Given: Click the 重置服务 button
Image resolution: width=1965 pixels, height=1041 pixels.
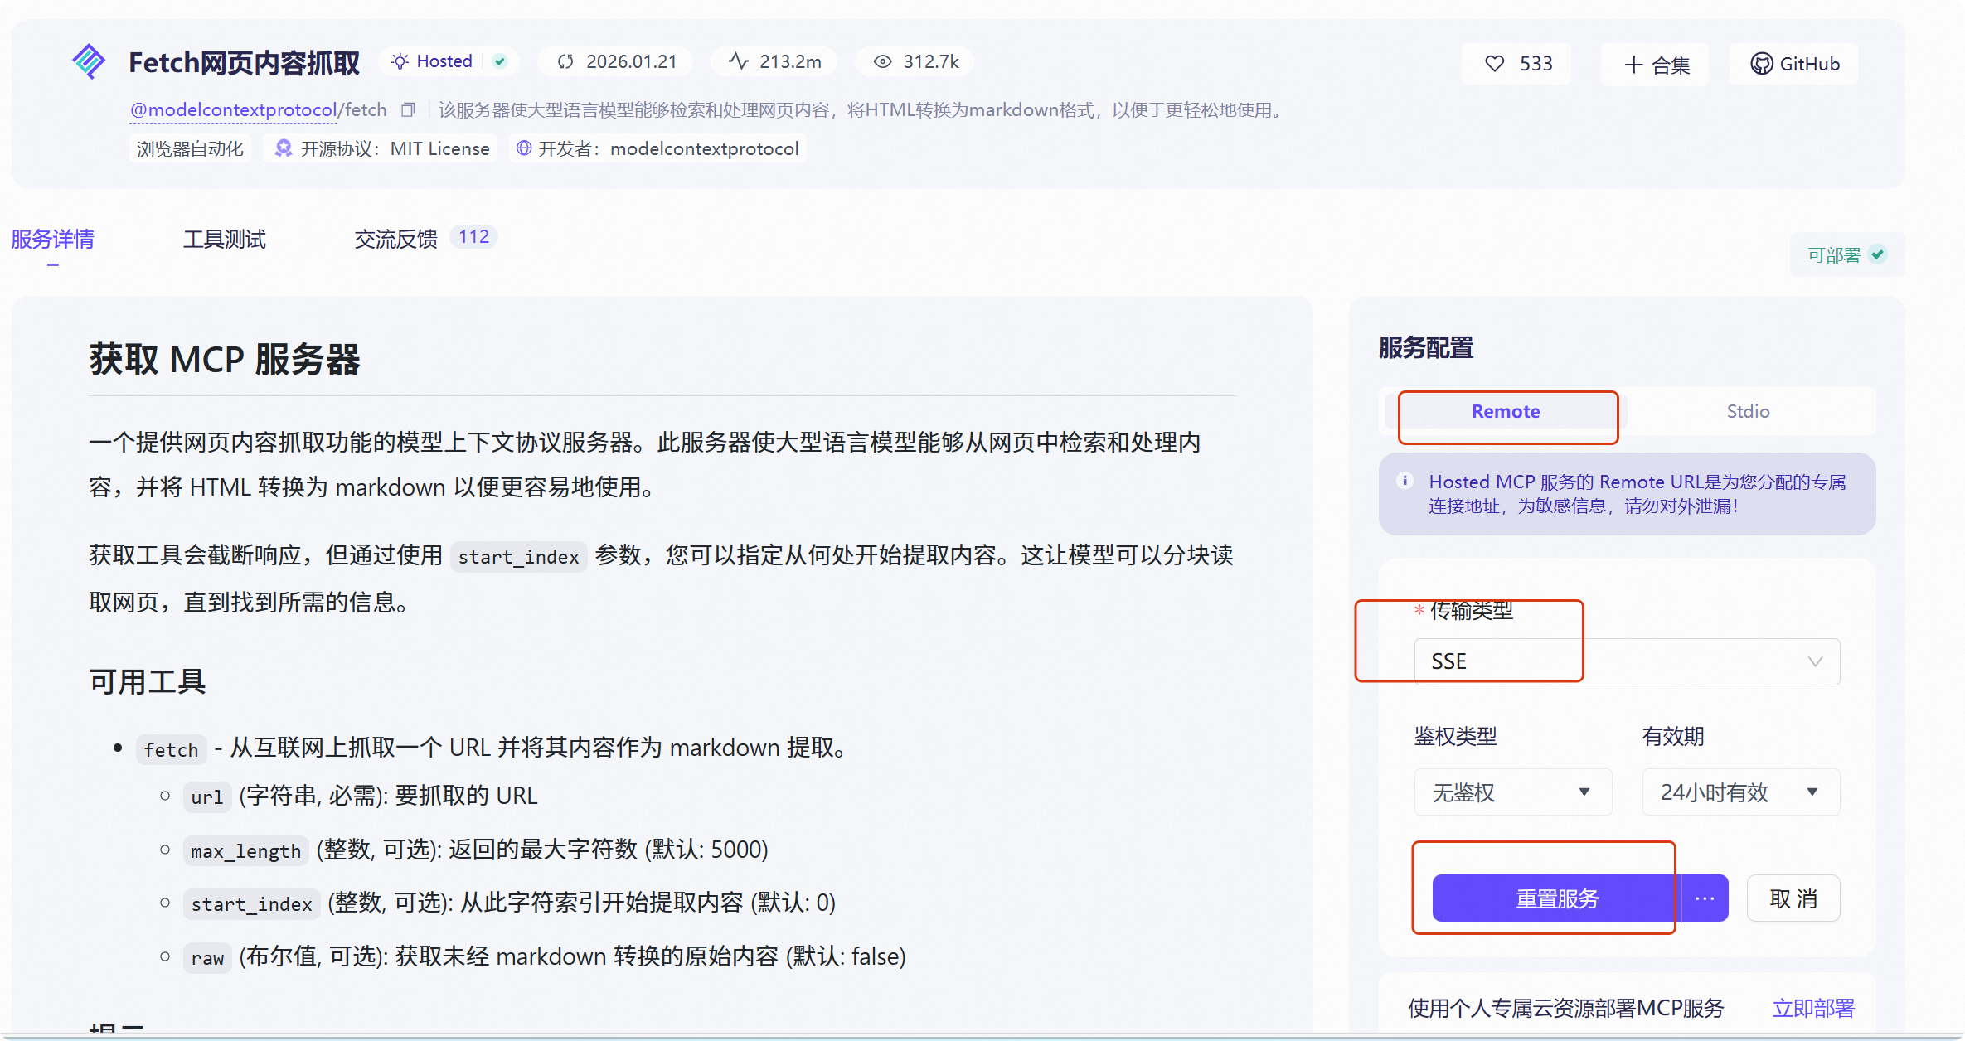Looking at the screenshot, I should click(x=1555, y=898).
